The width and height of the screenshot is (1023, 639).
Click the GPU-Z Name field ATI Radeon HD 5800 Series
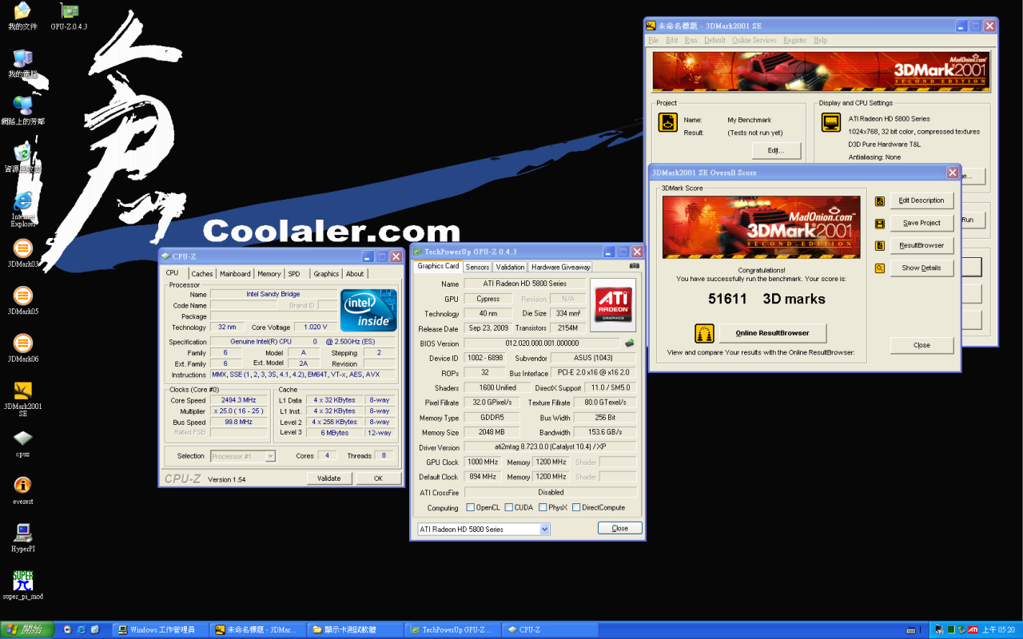[x=525, y=284]
